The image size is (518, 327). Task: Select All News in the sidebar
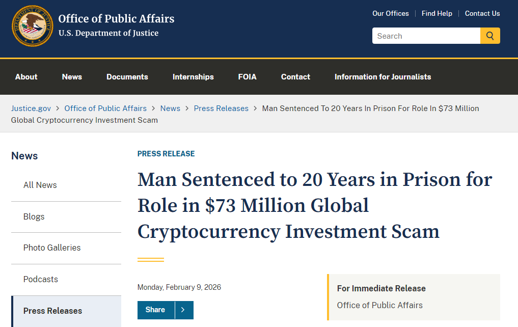[40, 185]
